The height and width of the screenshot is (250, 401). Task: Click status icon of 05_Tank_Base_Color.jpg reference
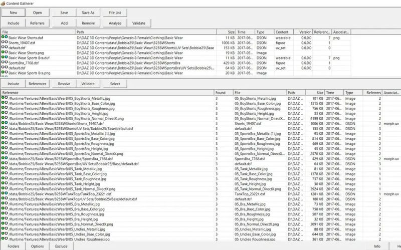[5, 173]
